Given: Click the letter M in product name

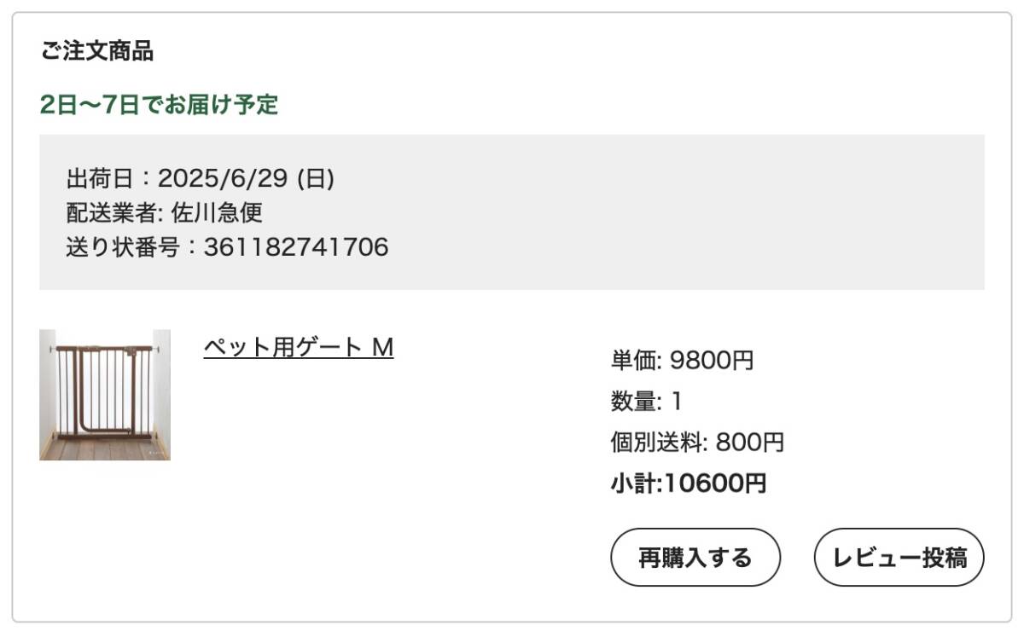Looking at the screenshot, I should point(383,348).
